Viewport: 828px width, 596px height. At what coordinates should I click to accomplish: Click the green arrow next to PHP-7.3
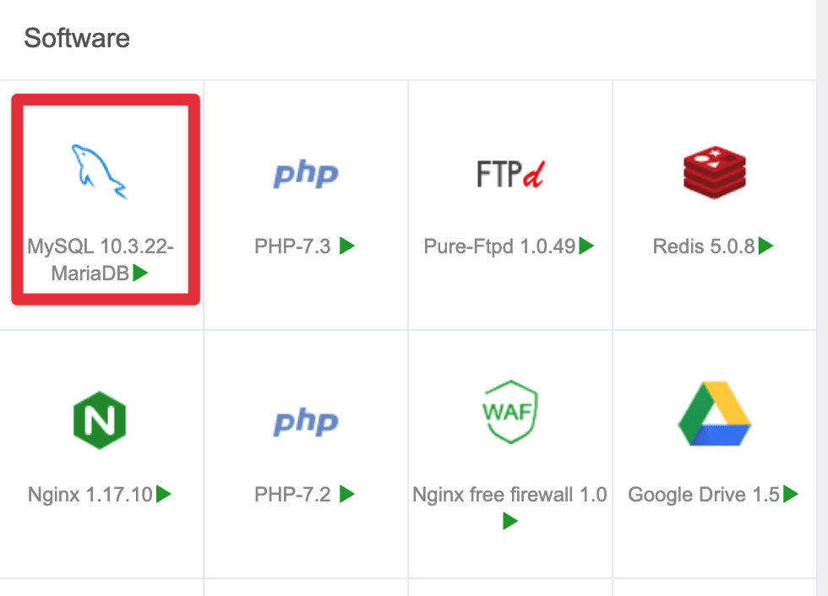coord(347,247)
